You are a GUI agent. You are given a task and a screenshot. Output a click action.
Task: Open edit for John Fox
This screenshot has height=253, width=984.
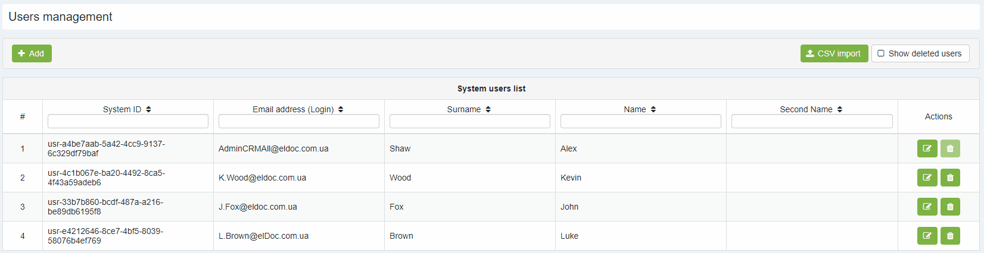point(927,207)
